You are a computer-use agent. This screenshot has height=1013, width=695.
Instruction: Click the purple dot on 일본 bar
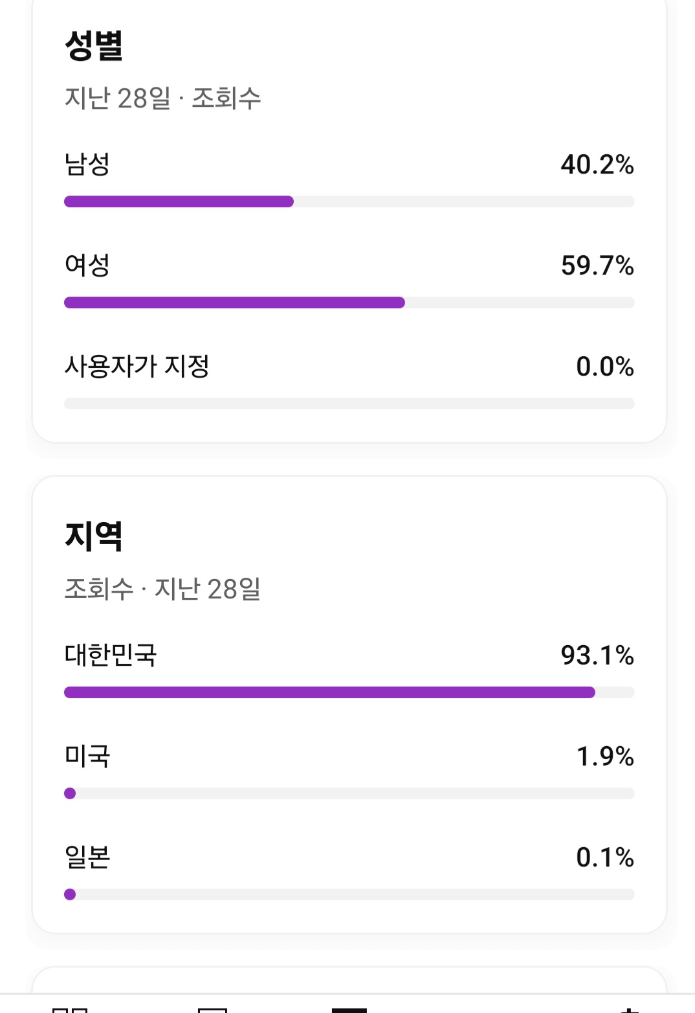[70, 894]
